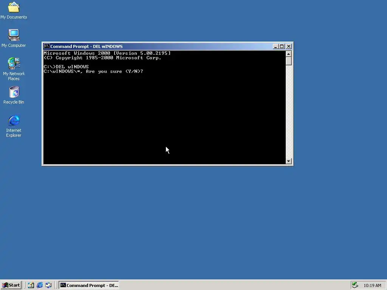Click the Show Desktop quick launch icon
This screenshot has width=387, height=290.
click(31, 285)
